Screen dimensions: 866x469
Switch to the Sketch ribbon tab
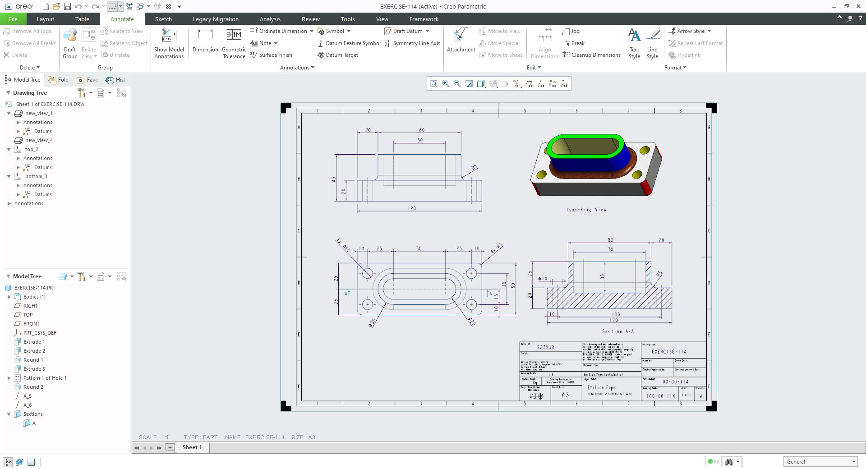click(163, 19)
